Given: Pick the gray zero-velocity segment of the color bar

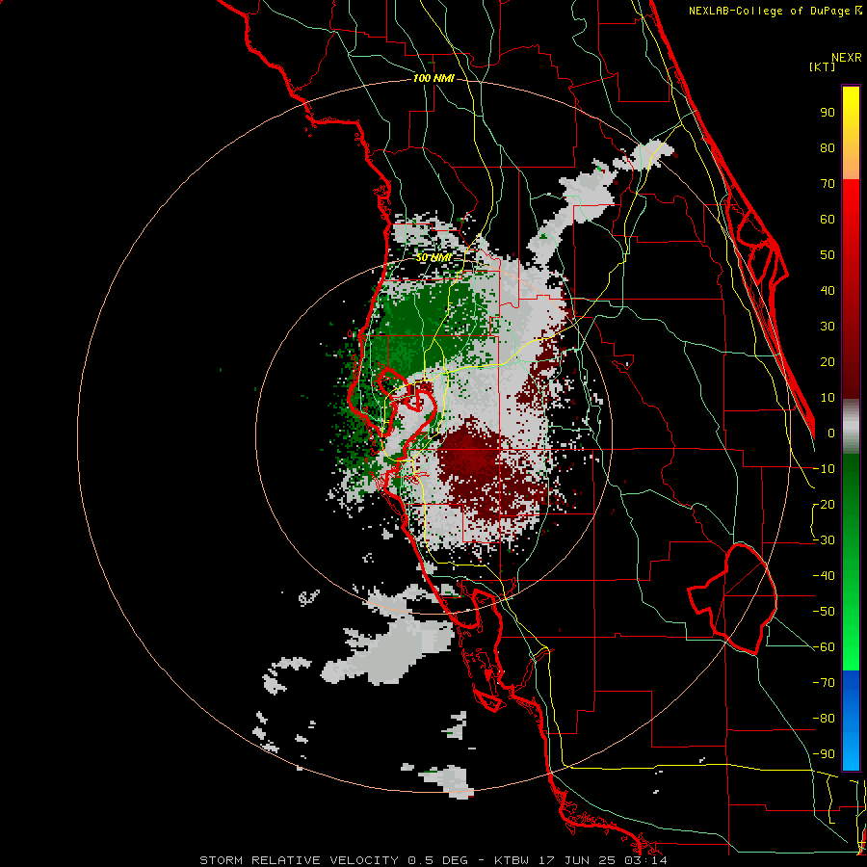Looking at the screenshot, I should coord(851,426).
